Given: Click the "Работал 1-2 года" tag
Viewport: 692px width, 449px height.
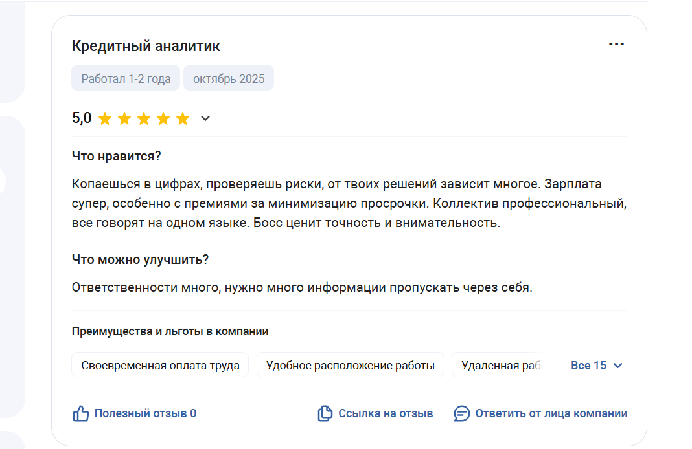Looking at the screenshot, I should pos(126,79).
